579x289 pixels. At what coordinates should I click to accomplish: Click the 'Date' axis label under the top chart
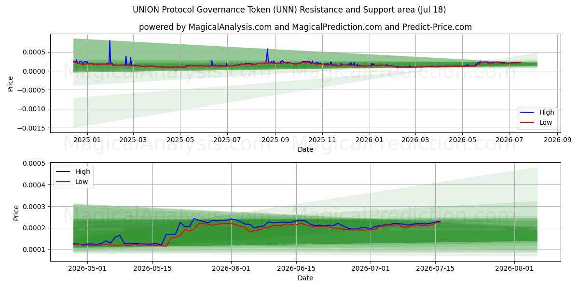point(305,149)
